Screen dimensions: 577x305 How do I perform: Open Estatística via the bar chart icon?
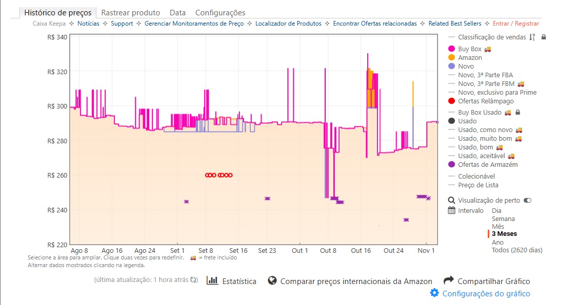pos(212,280)
